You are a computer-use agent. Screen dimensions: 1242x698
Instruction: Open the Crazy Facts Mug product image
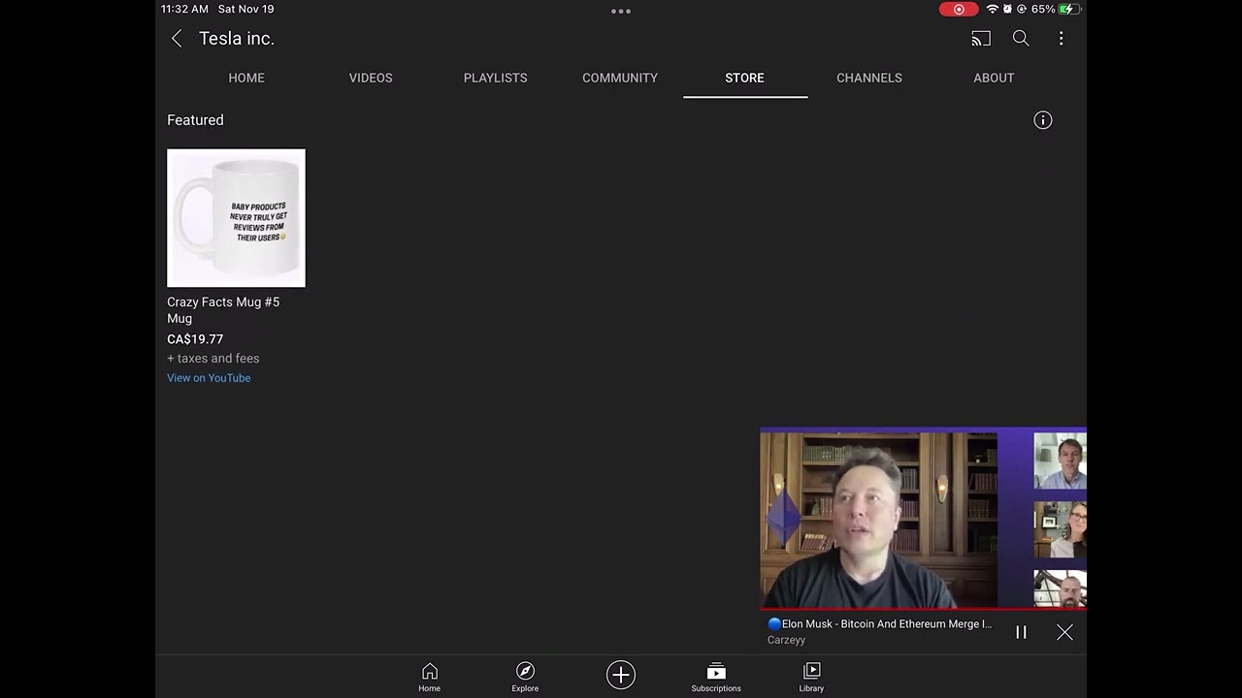(236, 218)
